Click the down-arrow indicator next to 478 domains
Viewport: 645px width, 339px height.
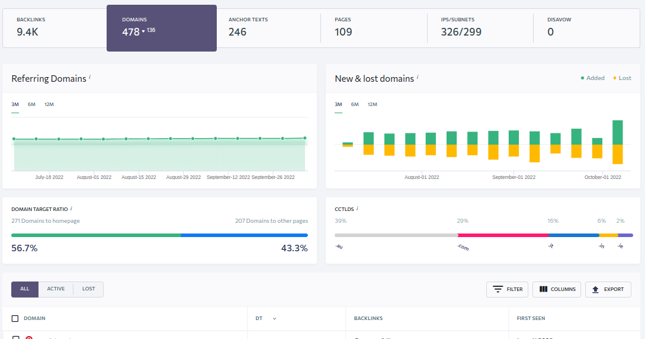[x=143, y=32]
